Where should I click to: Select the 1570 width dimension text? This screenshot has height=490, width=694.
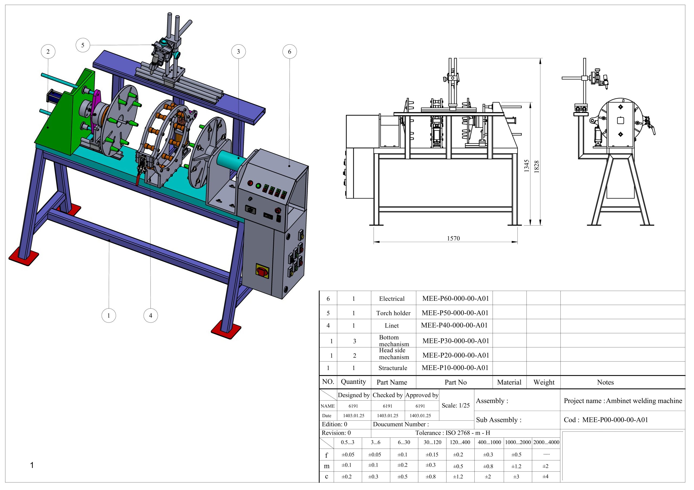(453, 239)
